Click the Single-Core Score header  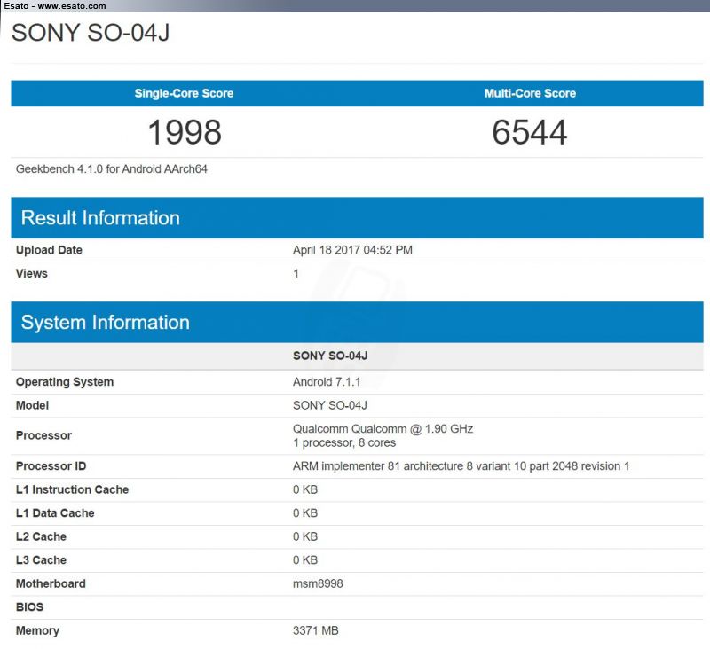coord(184,93)
